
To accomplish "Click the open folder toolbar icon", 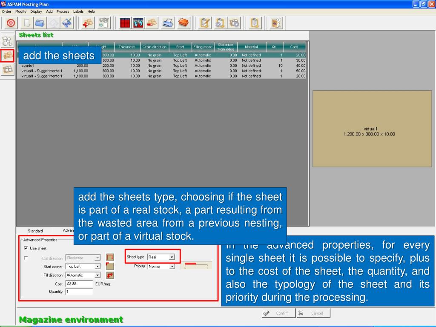I will pyautogui.click(x=40, y=23).
